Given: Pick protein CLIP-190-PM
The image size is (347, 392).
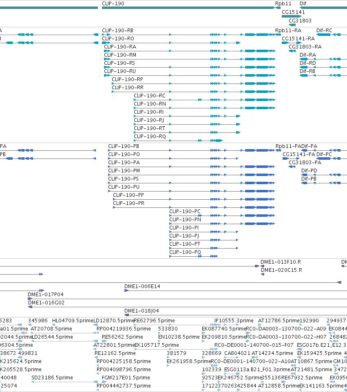Looking at the screenshot, I should point(124,171).
